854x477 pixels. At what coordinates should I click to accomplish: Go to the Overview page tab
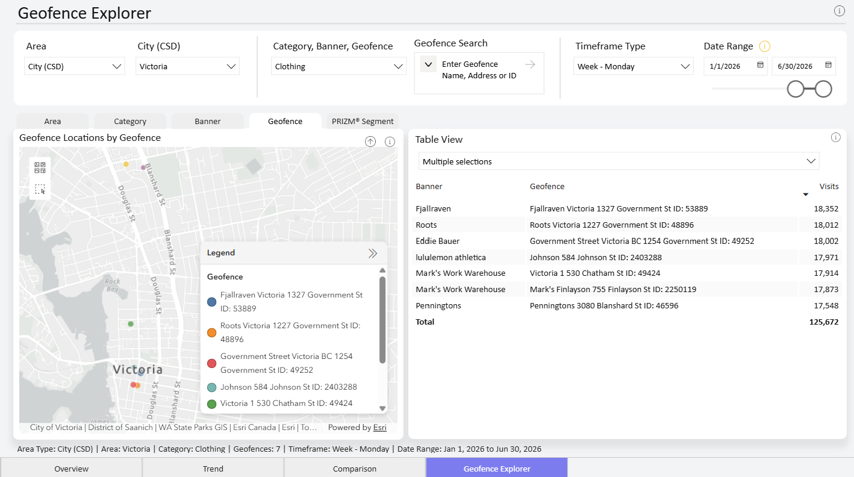point(71,468)
